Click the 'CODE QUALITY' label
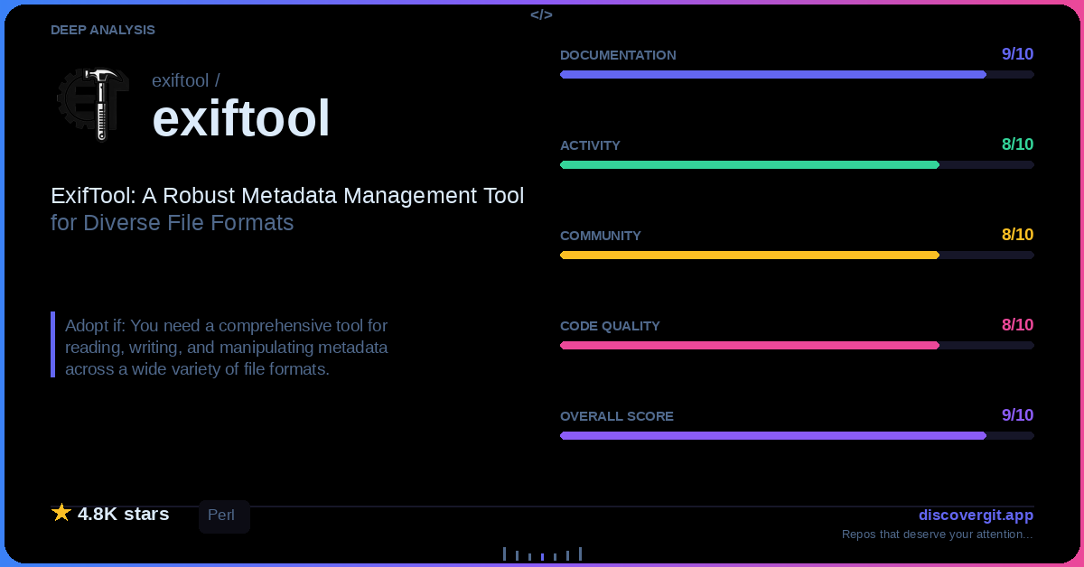Viewport: 1084px width, 567px height. click(610, 326)
